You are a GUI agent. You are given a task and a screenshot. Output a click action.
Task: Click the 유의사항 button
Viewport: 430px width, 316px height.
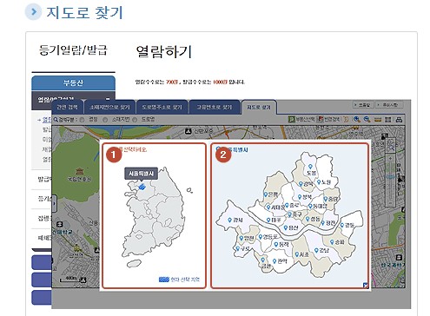(x=389, y=105)
